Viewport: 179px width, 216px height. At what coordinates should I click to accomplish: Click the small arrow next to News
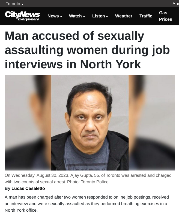[61, 16]
